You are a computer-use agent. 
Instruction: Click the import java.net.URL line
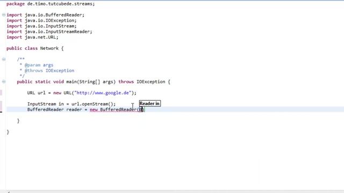point(32,37)
